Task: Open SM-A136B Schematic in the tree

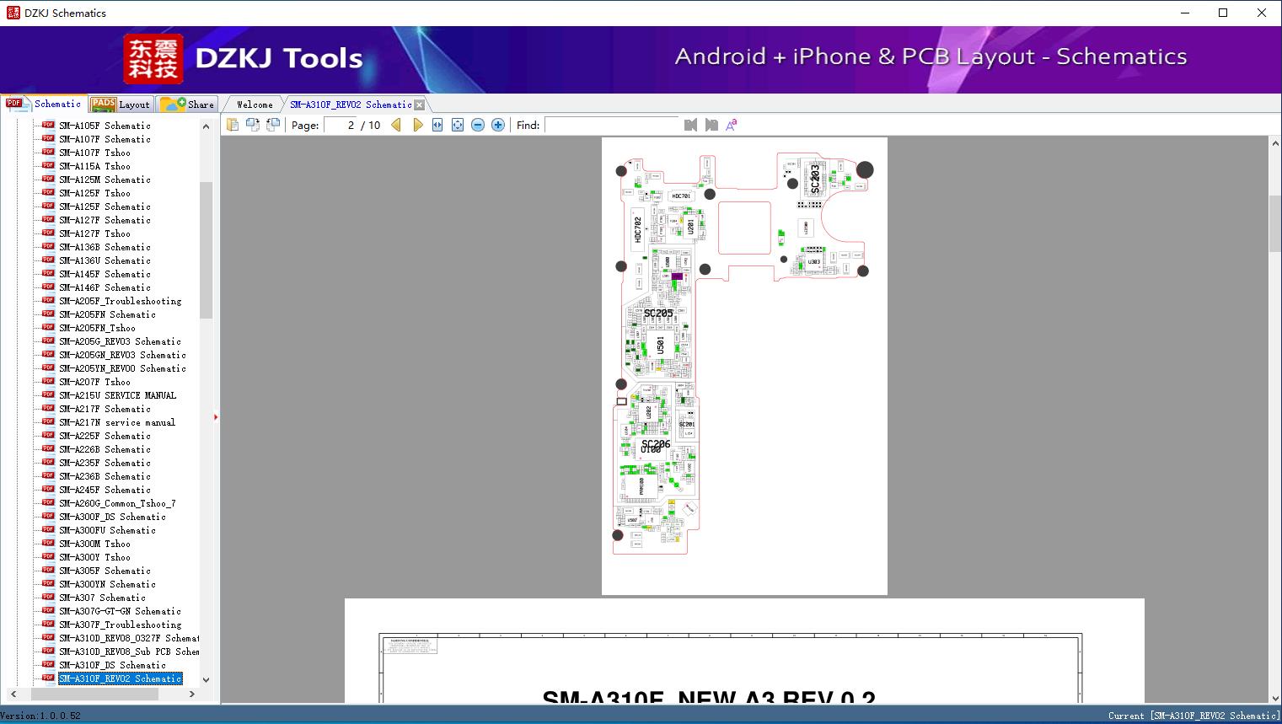Action: 105,247
